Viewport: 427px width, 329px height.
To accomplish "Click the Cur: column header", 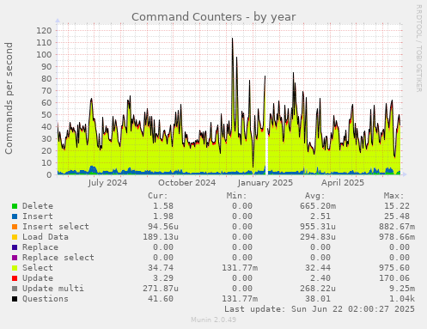I will [x=158, y=196].
